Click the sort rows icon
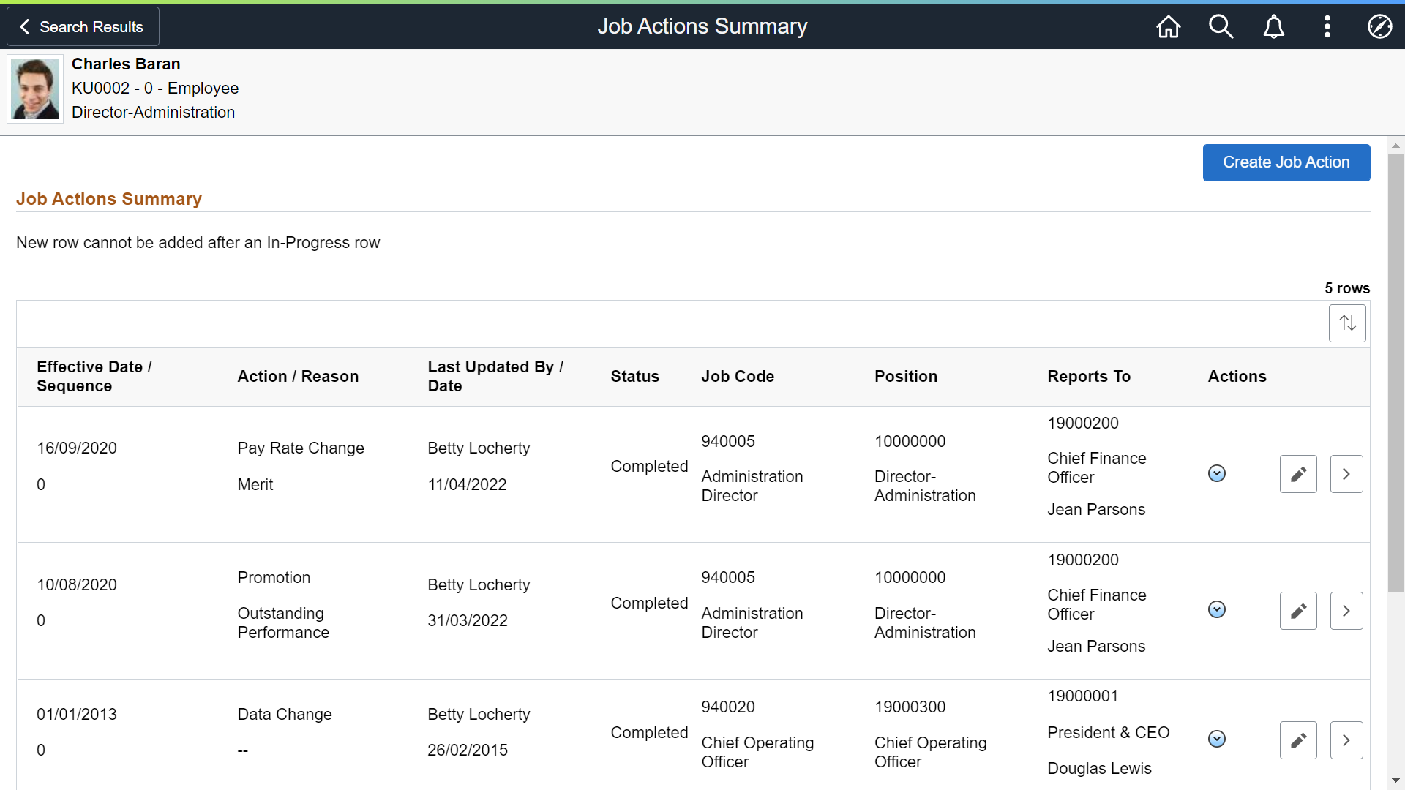Viewport: 1405px width, 790px height. [1347, 323]
